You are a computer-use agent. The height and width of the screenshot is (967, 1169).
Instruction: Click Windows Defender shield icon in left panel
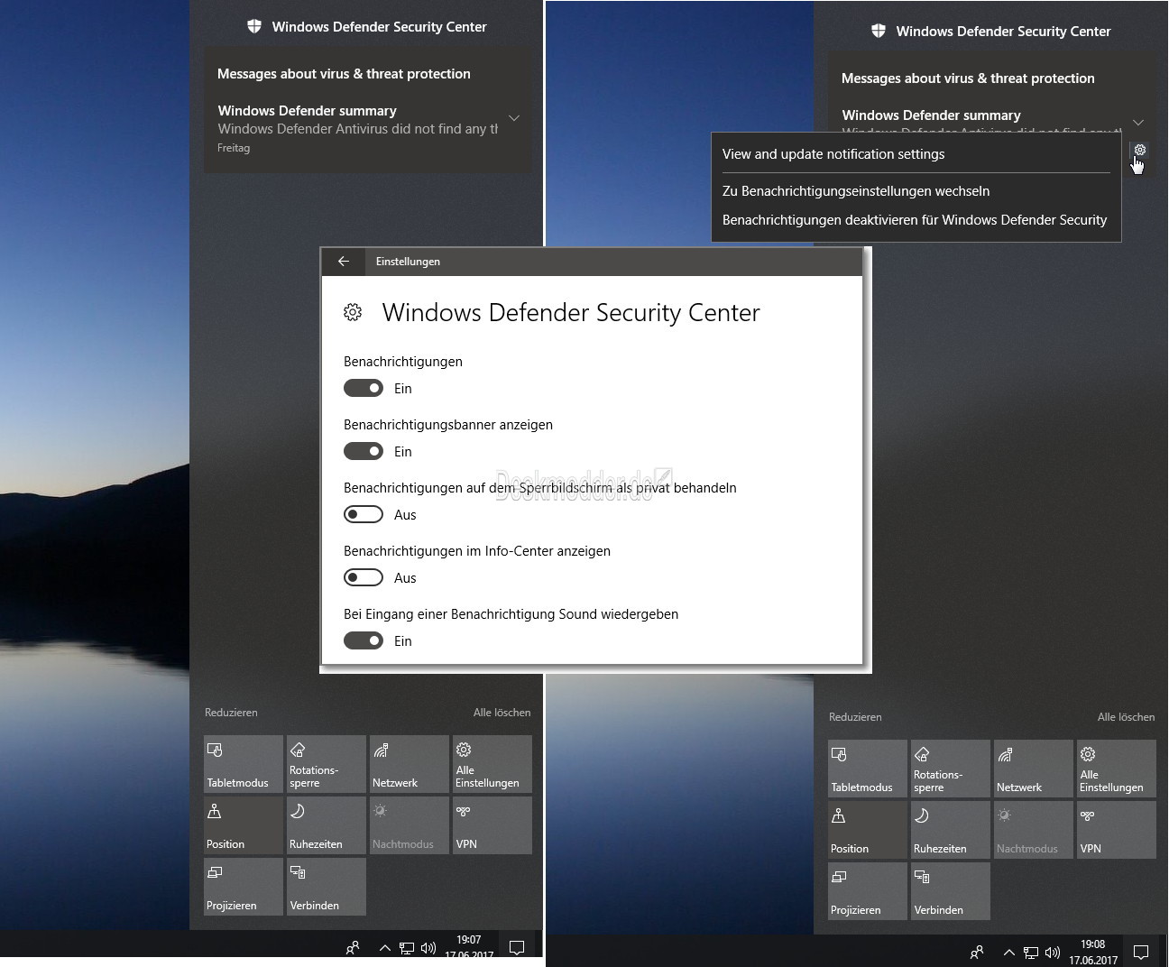[x=254, y=27]
